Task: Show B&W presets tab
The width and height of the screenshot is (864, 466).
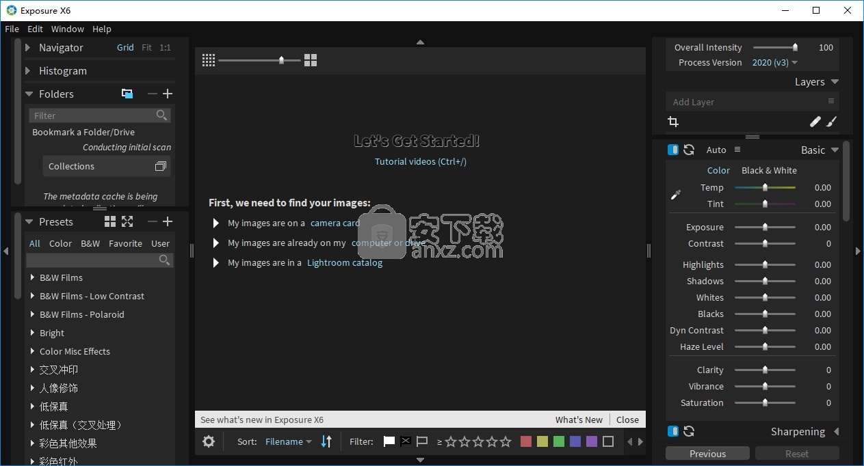Action: [90, 243]
